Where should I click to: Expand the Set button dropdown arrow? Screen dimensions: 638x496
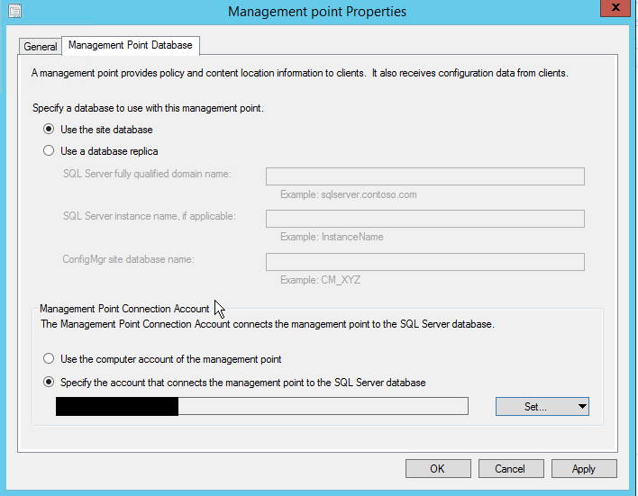coord(582,407)
